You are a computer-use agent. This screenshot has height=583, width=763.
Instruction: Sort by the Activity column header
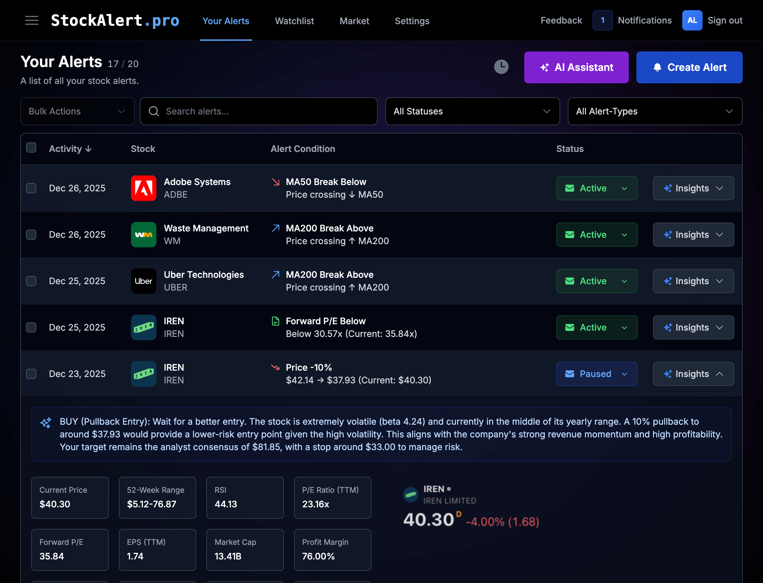(70, 149)
